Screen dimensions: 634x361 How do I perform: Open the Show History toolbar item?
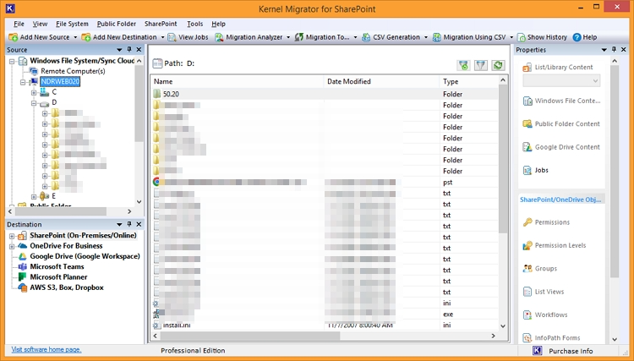pos(542,37)
